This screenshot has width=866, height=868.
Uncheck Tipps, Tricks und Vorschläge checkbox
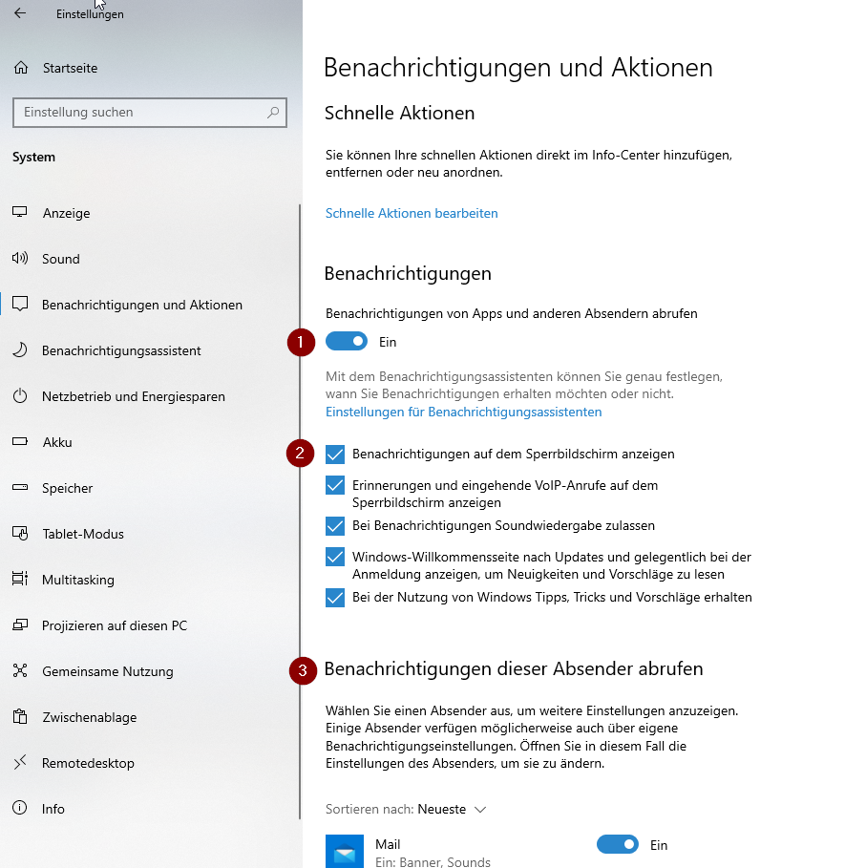335,598
